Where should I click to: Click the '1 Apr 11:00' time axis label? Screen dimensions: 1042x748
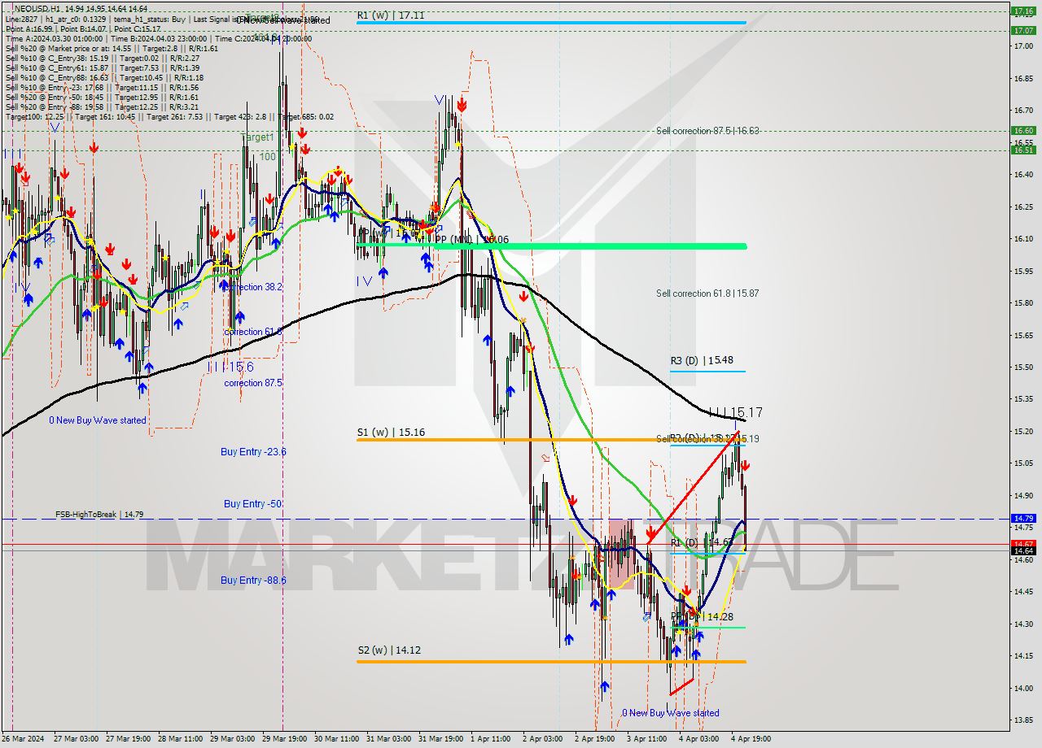[489, 739]
